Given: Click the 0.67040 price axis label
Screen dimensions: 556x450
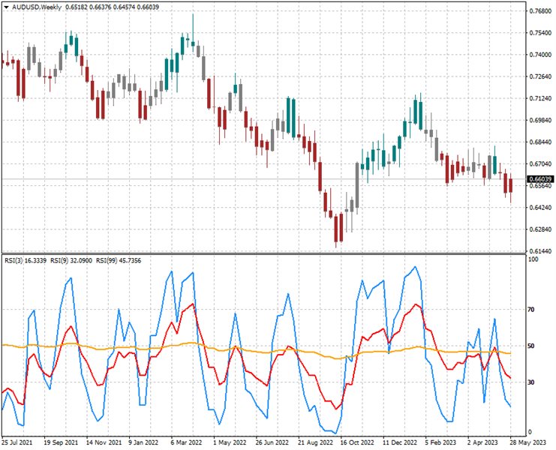Looking at the screenshot, I should (540, 164).
